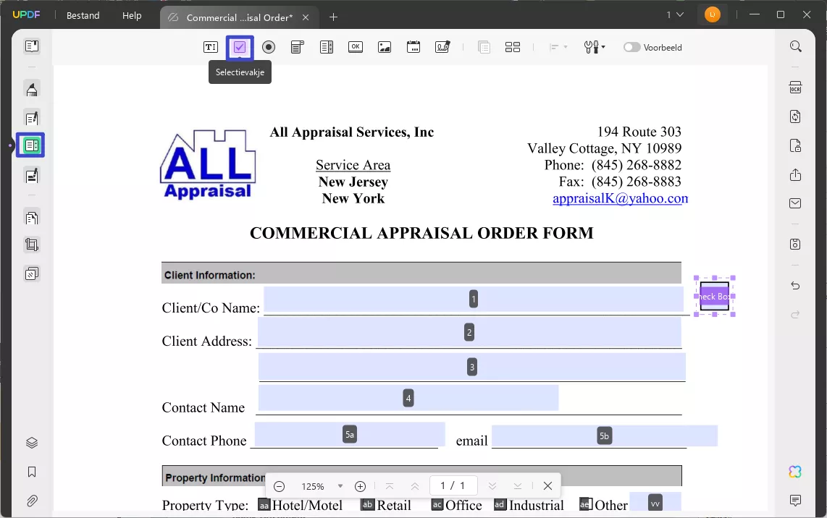Click the email field 5b
The height and width of the screenshot is (518, 827).
point(605,436)
